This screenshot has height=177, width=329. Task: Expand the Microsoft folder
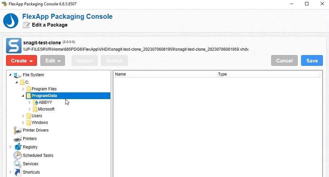[30, 109]
